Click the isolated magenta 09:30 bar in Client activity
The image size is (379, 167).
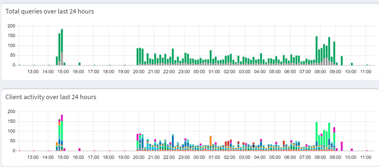click(x=342, y=146)
